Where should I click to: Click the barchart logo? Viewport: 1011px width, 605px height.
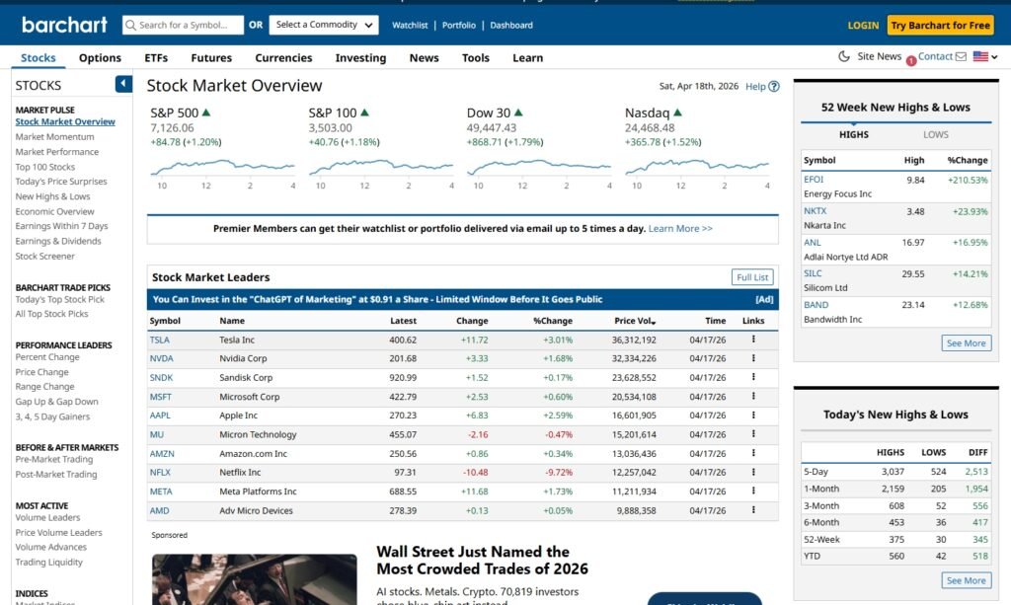click(64, 25)
